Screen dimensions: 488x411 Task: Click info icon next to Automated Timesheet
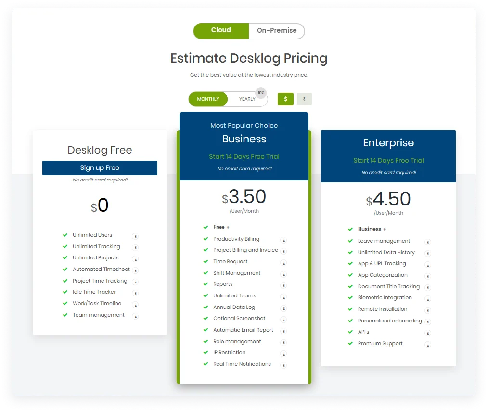click(135, 270)
